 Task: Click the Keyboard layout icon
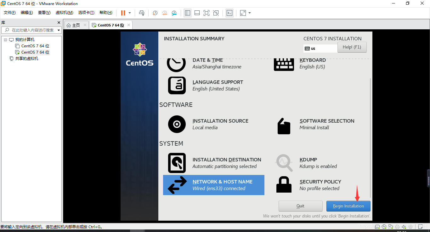coord(284,65)
